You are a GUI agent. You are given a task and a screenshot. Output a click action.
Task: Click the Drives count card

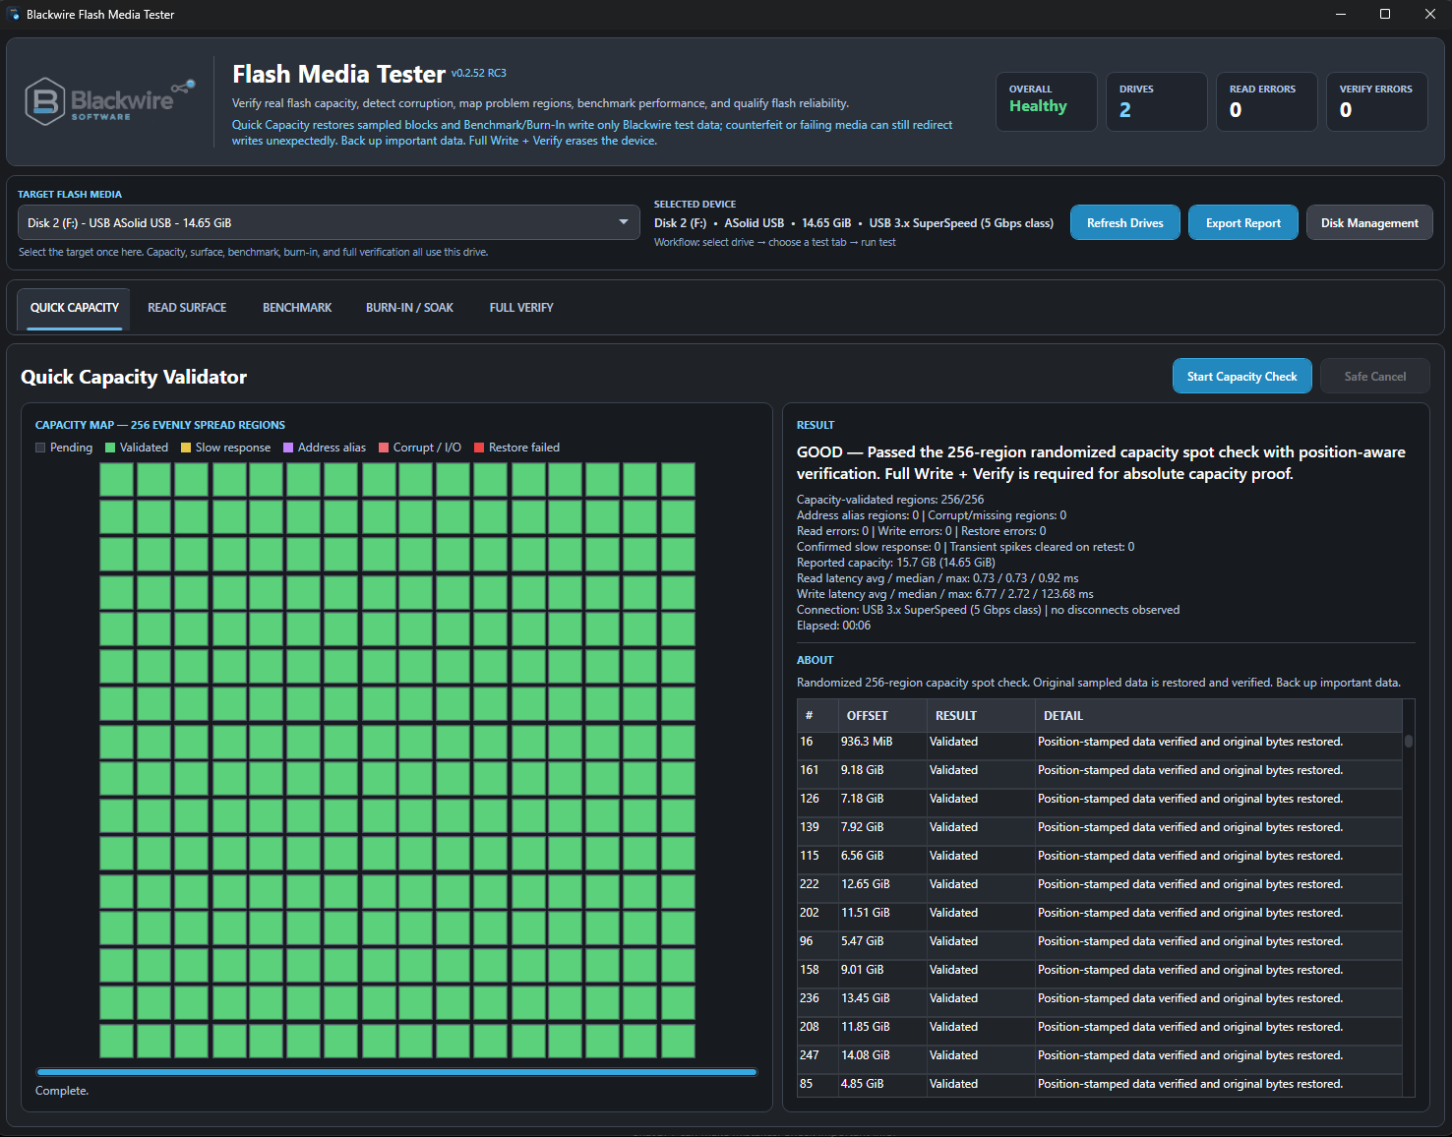[1157, 101]
